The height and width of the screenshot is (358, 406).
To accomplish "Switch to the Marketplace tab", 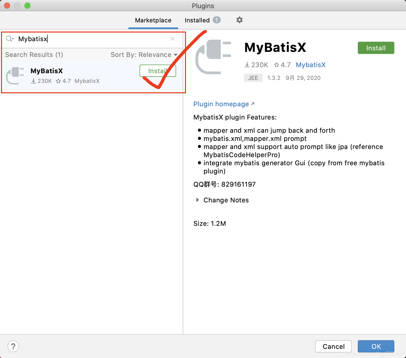I will (x=153, y=20).
